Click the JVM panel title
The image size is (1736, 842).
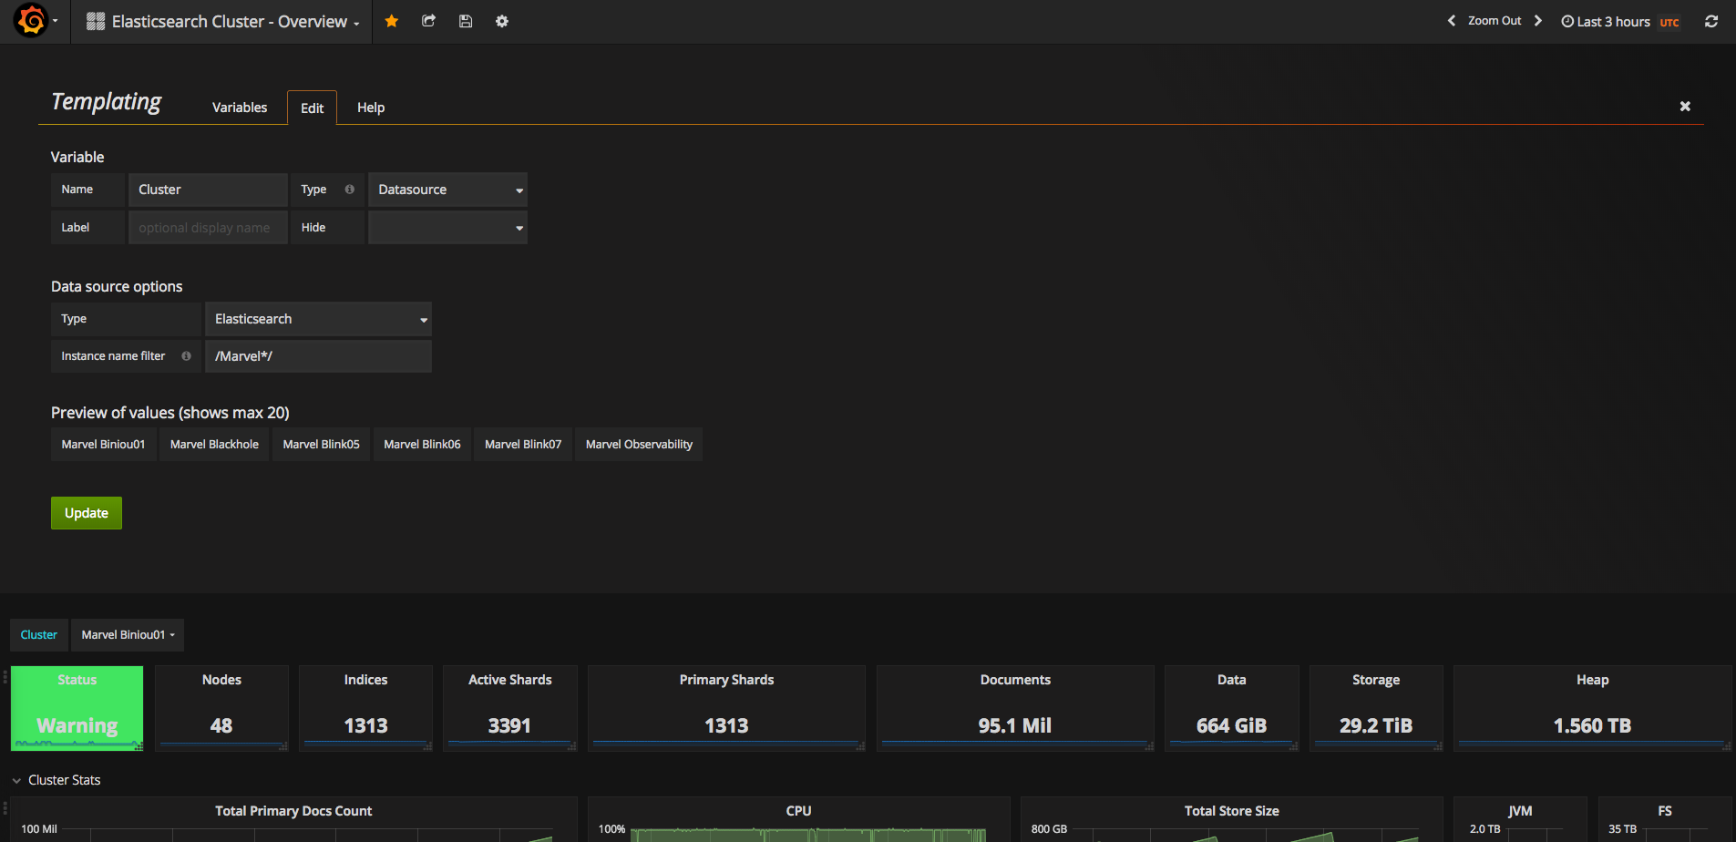point(1519,811)
